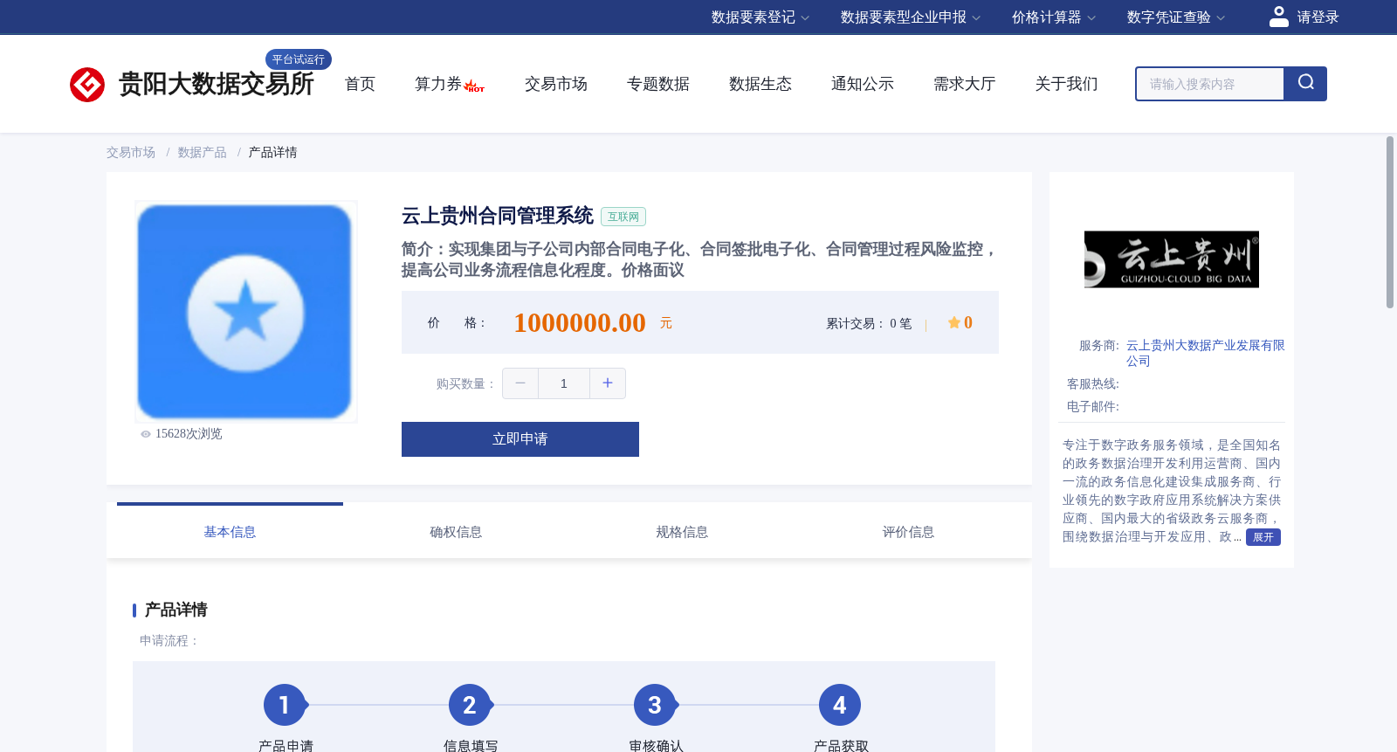Click the 累计交易 count text
The width and height of the screenshot is (1397, 752).
coord(869,323)
